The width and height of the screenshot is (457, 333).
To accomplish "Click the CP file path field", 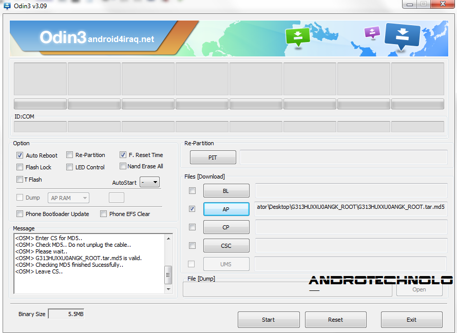I will pyautogui.click(x=351, y=227).
